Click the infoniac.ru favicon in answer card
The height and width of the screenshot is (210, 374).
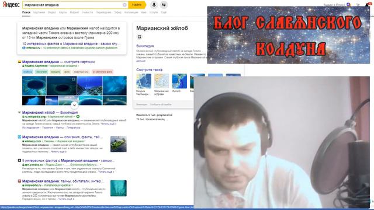[23, 48]
